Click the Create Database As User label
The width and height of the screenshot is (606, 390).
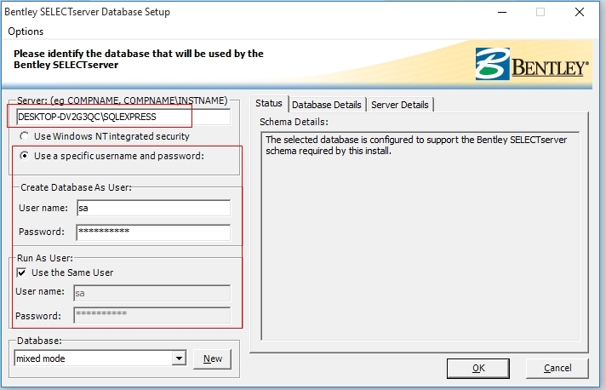(x=76, y=187)
